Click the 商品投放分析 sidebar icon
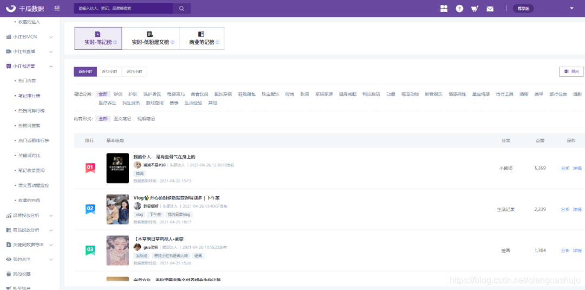Viewport: 585px width, 290px height. pyautogui.click(x=9, y=230)
